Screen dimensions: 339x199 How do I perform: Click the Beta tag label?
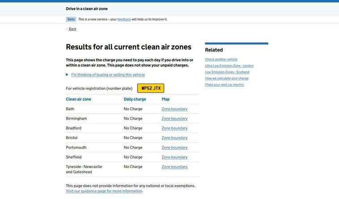pyautogui.click(x=71, y=19)
